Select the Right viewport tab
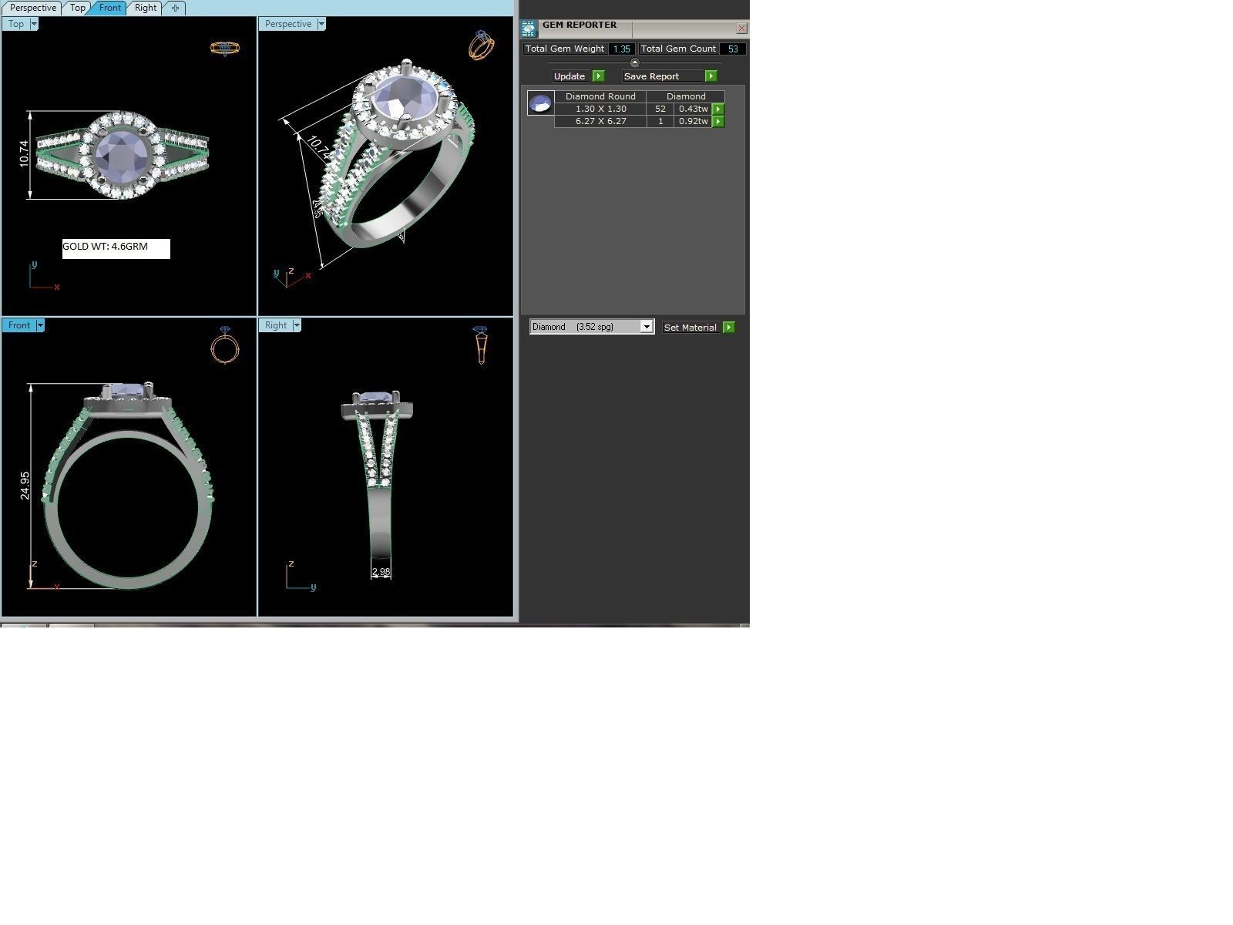The image size is (1233, 925). click(145, 8)
